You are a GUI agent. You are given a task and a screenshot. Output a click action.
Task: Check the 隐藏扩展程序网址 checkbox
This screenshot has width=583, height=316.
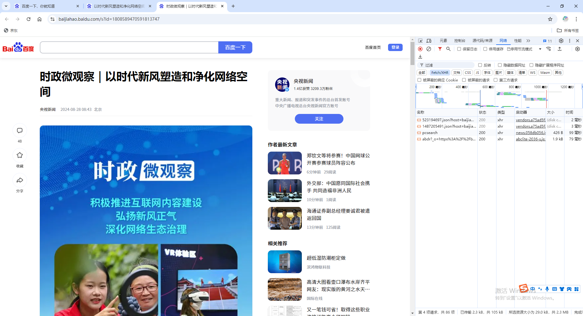tap(531, 65)
